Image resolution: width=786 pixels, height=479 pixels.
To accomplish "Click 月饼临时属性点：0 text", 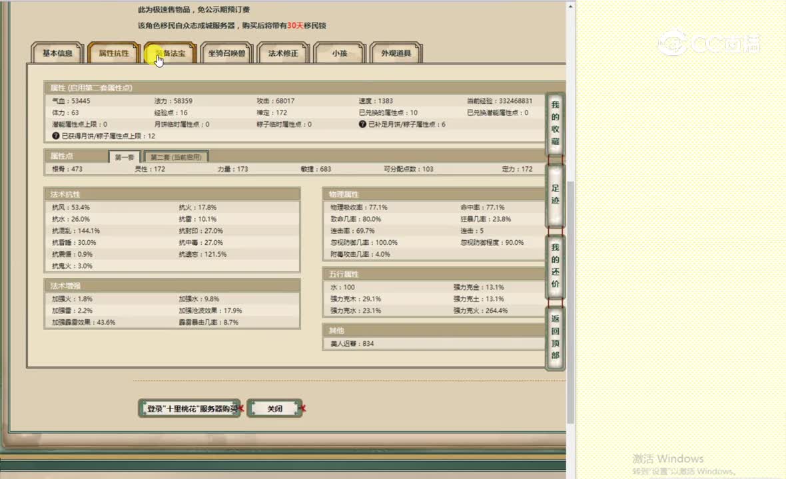I will pos(182,124).
